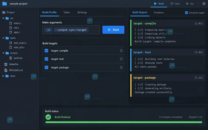Click the docs folder icon
This screenshot has height=130, width=208.
(7, 76)
